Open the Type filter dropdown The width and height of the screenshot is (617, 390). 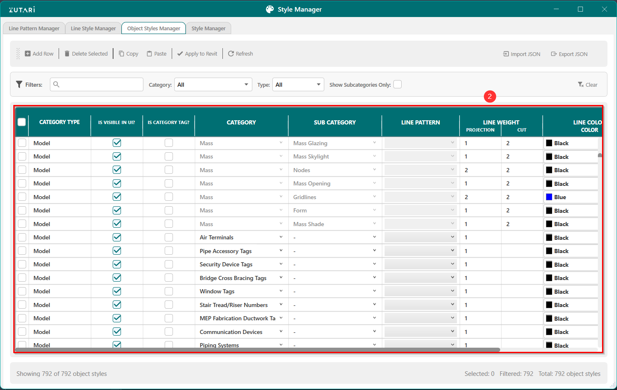298,85
